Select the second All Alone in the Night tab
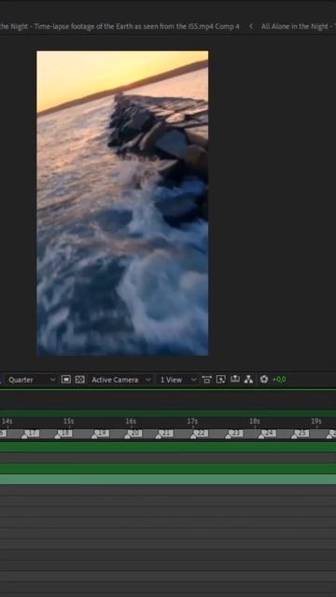The width and height of the screenshot is (336, 597). [x=299, y=26]
